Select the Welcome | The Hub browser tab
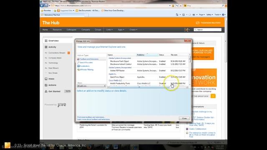Viewport: 267px width, 150px height. pyautogui.click(x=62, y=15)
